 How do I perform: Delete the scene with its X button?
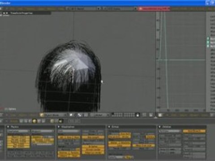136,9
